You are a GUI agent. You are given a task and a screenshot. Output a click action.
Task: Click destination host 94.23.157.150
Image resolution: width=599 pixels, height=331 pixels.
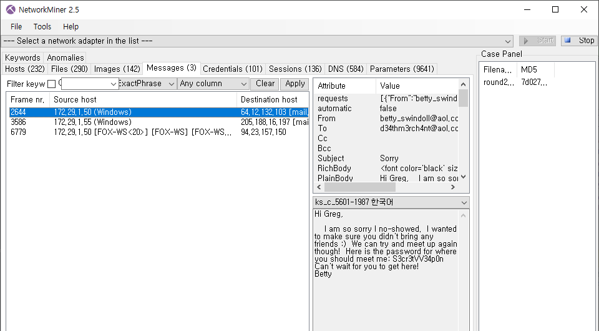tap(263, 132)
